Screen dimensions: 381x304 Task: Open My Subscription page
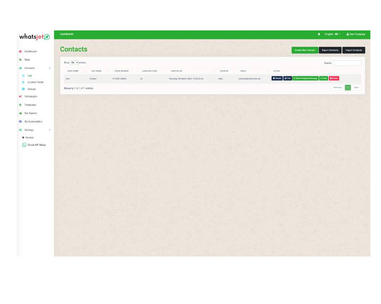(33, 122)
